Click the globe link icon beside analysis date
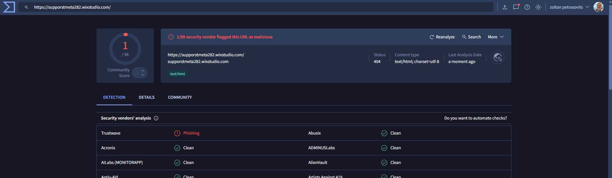Screen dimensions: 612x178 (x=498, y=58)
